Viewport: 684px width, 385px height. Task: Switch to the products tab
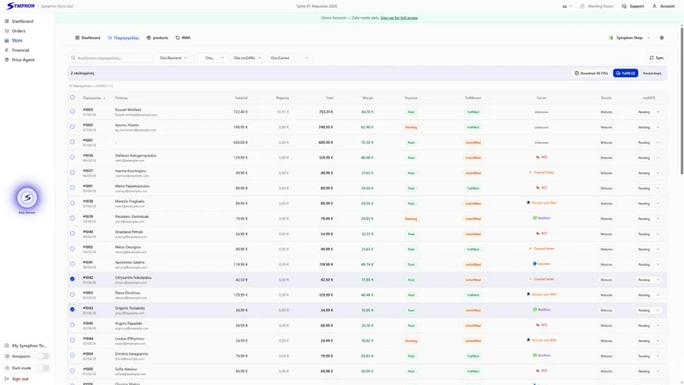[x=157, y=38]
